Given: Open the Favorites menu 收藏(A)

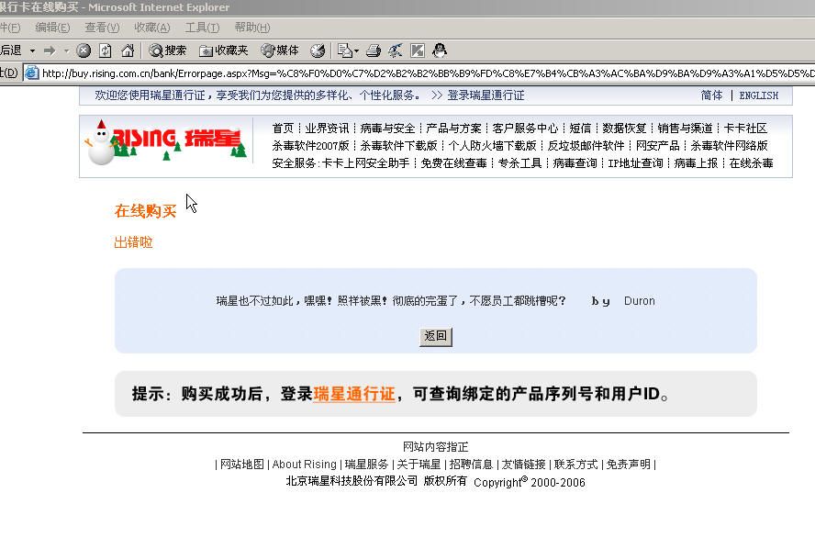Looking at the screenshot, I should click(152, 28).
